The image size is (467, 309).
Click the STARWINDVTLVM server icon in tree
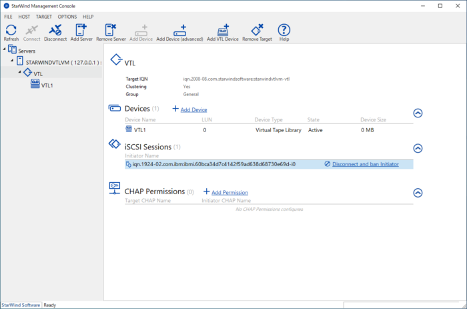[x=19, y=61]
